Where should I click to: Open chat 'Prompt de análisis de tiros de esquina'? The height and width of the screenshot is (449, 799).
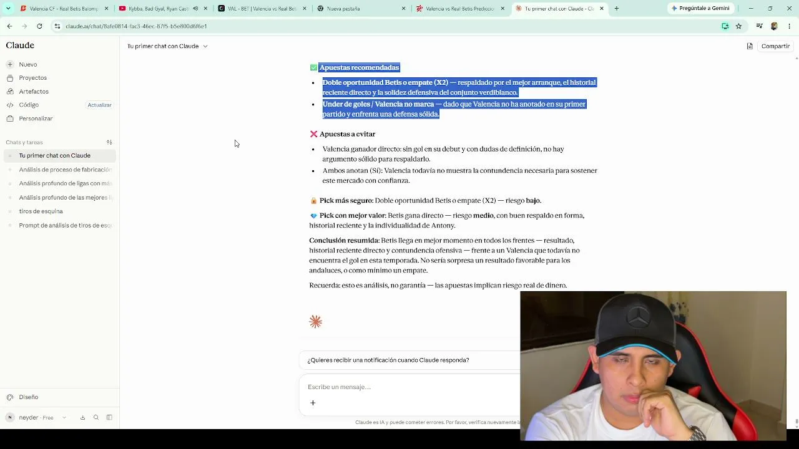coord(59,225)
